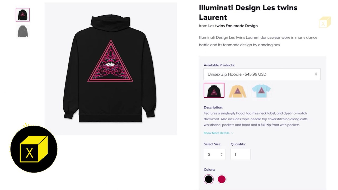View the gray hoodie front thumbnail
Screen dimensions: 338x190
(x=23, y=31)
